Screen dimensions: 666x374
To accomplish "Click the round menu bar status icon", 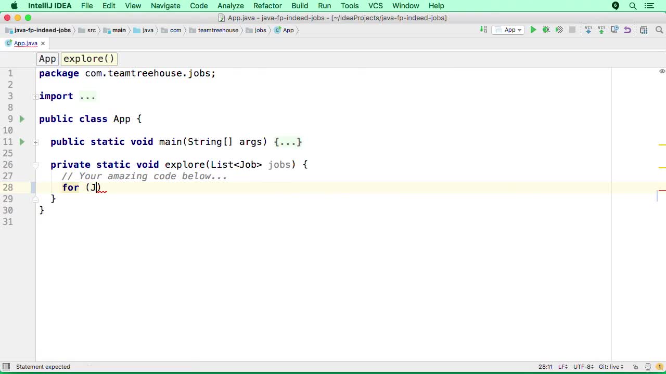I will pos(616,6).
